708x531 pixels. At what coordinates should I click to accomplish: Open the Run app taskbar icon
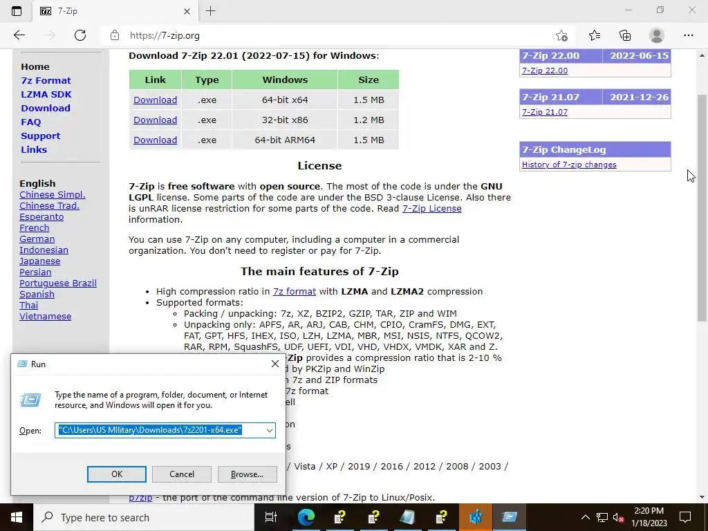[x=510, y=517]
